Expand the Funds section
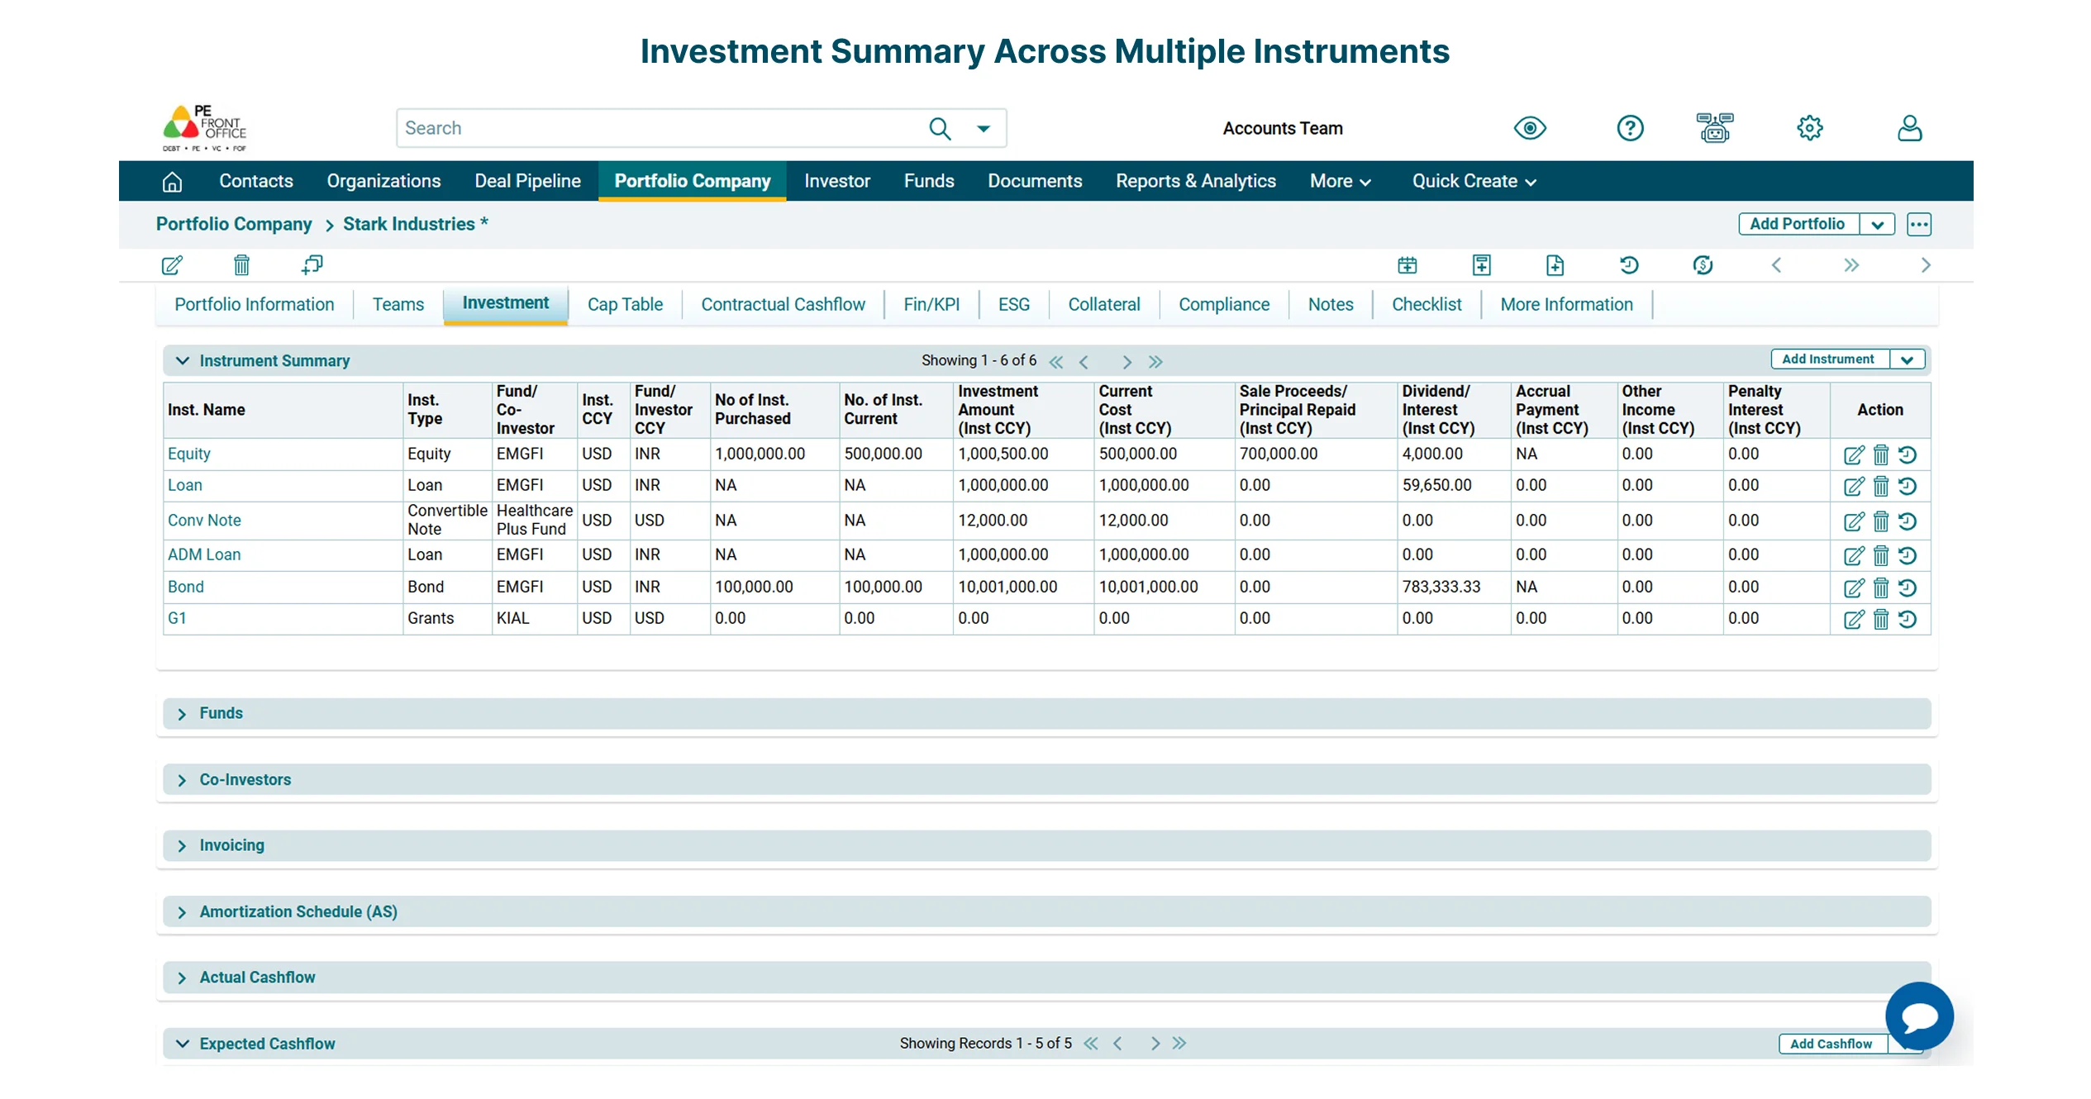 tap(182, 714)
